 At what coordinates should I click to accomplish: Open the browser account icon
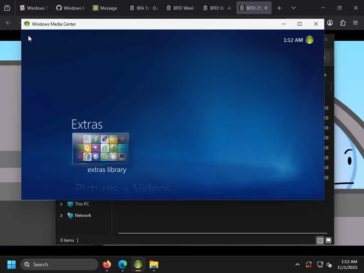[330, 23]
